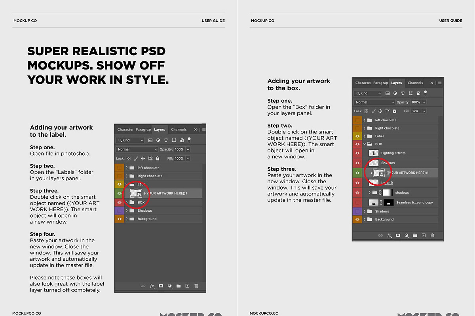Add a layer mask in box guide's Layers panel
The width and height of the screenshot is (475, 316).
click(x=398, y=235)
